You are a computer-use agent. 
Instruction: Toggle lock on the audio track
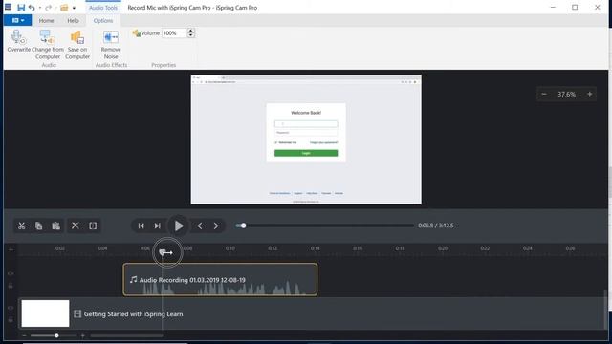point(11,286)
